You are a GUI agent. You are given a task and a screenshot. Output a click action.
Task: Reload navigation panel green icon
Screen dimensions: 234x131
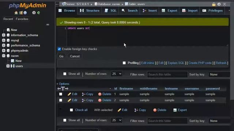(x=39, y=13)
